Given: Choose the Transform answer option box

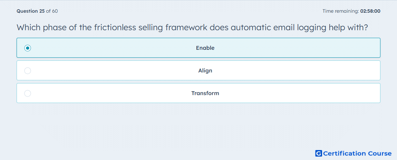Looking at the screenshot, I should [x=198, y=93].
